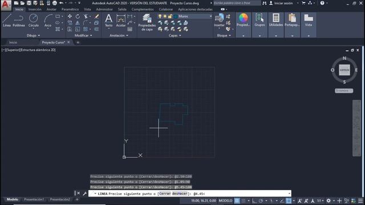
Task: Switch to the Paramétrico ribbon tab
Action: pyautogui.click(x=70, y=9)
